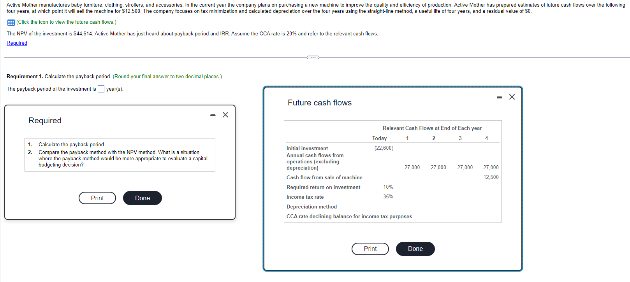Click the ellipsis divider handle

tap(313, 58)
